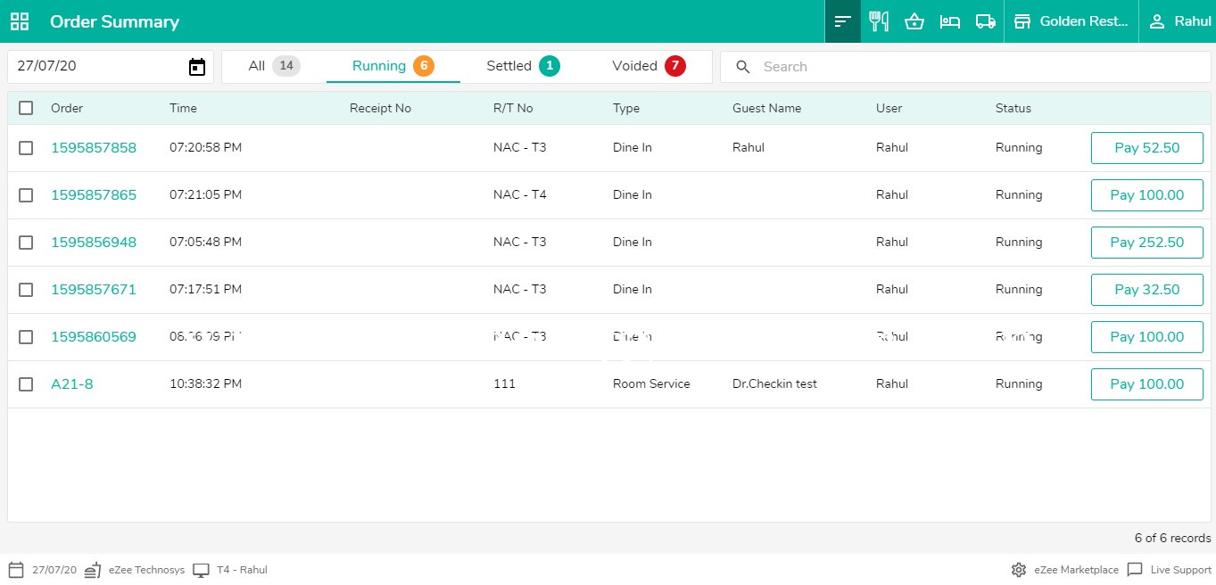Click the Pay 52.50 button
Image resolution: width=1216 pixels, height=585 pixels.
tap(1147, 148)
